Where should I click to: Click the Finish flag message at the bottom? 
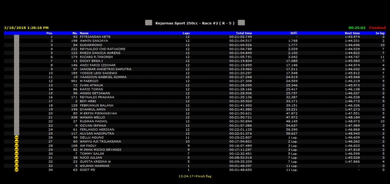194,176
